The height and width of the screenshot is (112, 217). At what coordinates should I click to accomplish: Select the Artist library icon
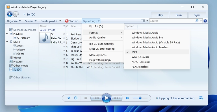click(x=15, y=46)
